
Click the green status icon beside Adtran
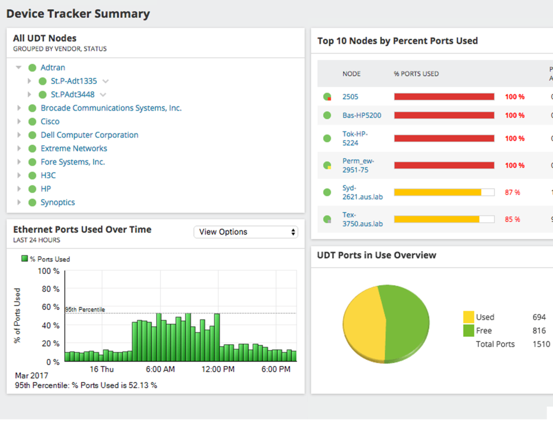click(x=32, y=68)
